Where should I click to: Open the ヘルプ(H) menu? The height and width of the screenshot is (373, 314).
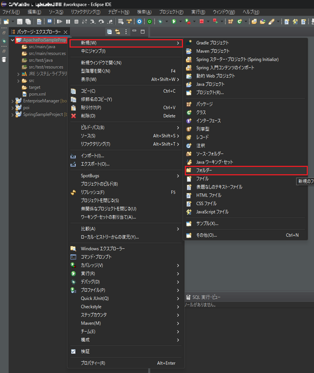point(251,12)
